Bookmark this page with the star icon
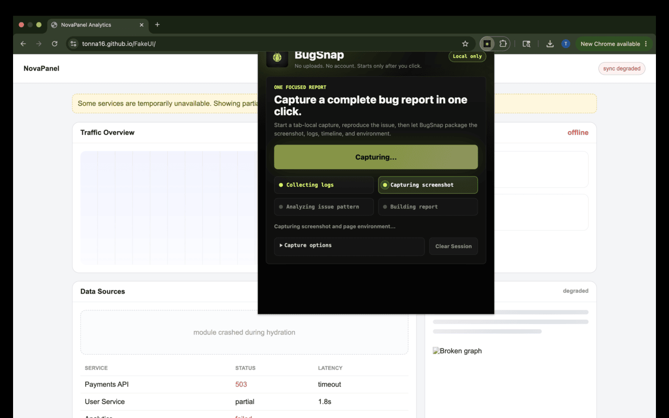 465,44
